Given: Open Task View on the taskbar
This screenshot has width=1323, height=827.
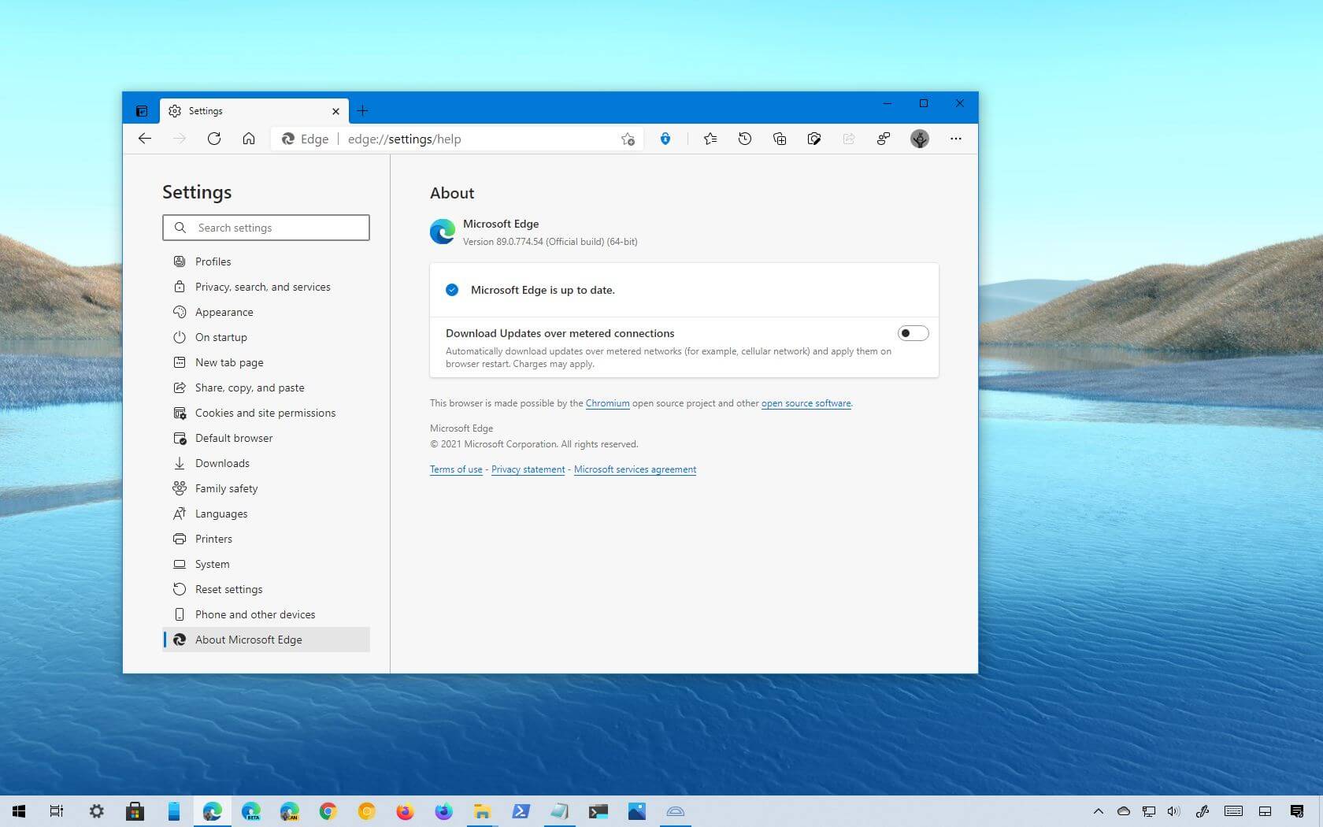Looking at the screenshot, I should coord(57,811).
